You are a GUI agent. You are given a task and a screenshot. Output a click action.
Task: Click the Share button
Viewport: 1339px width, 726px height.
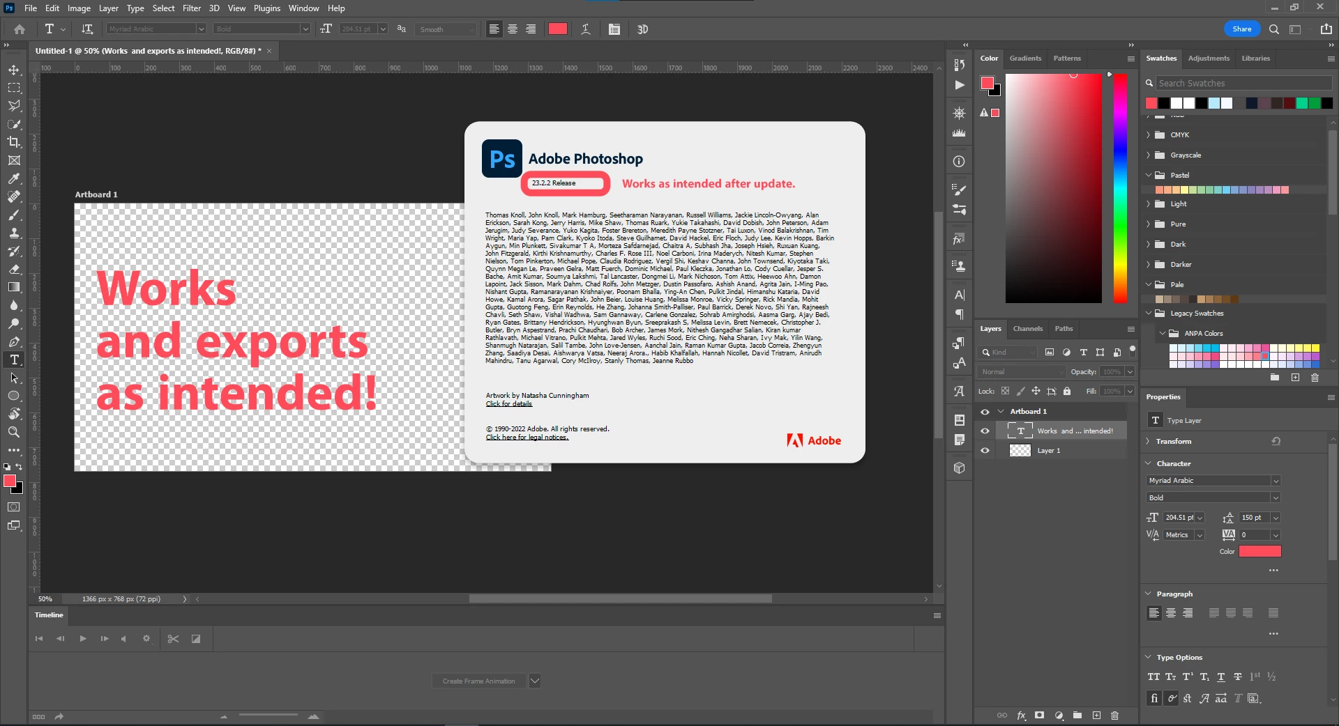[x=1242, y=29]
